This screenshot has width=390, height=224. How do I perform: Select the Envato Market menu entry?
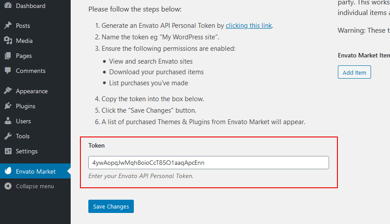coord(35,171)
